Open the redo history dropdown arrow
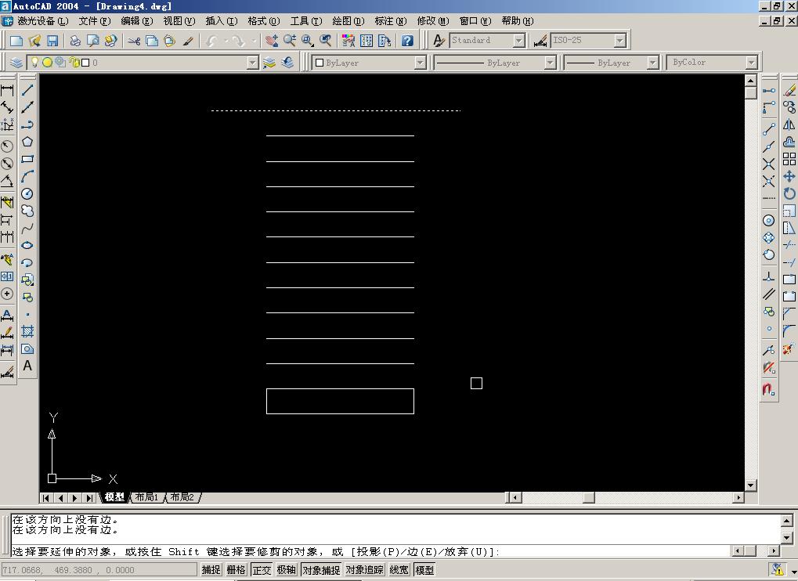 point(254,41)
